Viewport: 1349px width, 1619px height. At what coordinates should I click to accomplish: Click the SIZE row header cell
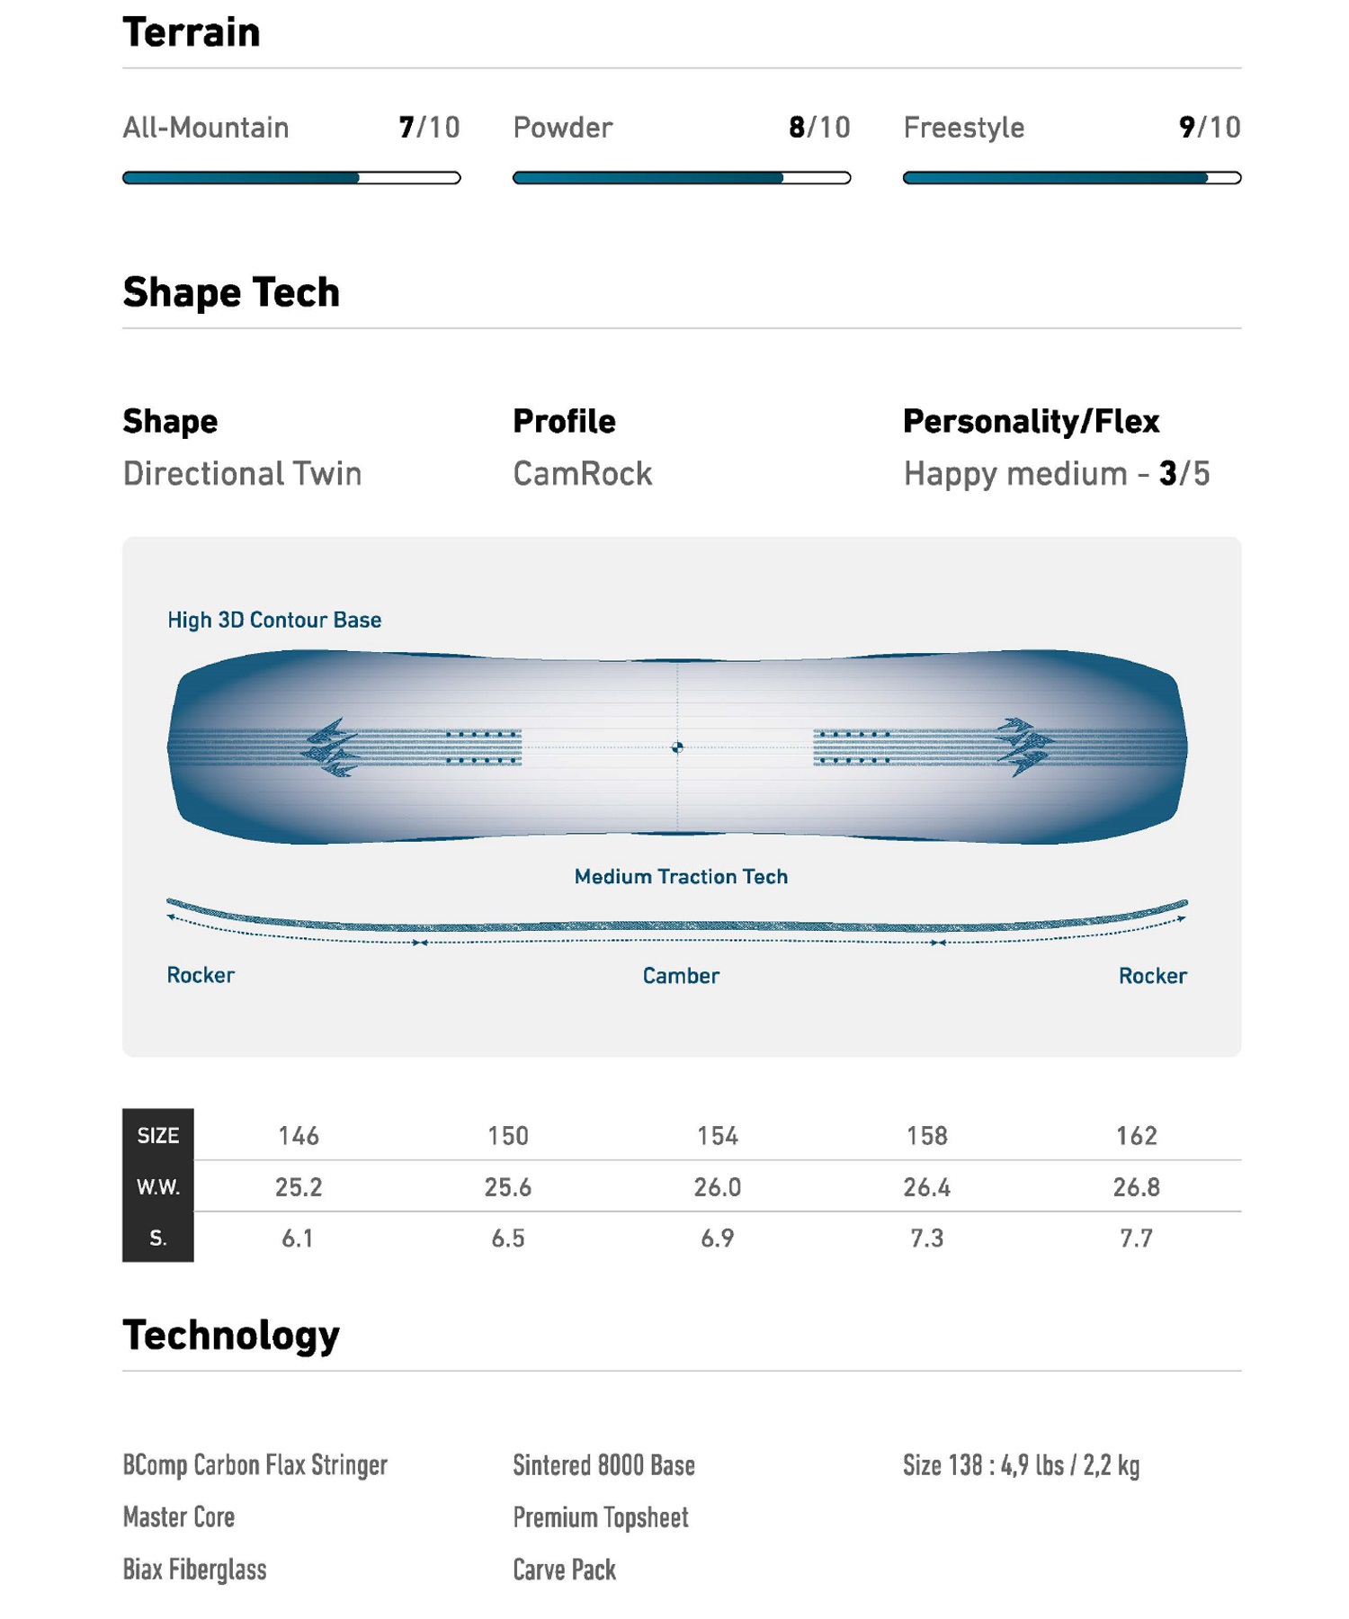(158, 1136)
